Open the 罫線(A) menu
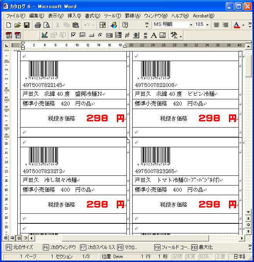 pos(133,16)
